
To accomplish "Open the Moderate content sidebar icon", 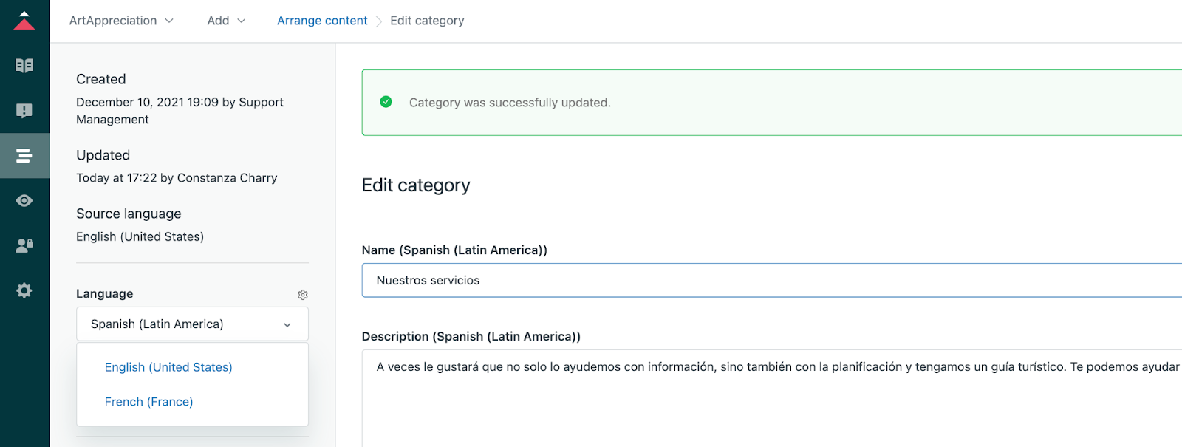I will point(24,111).
